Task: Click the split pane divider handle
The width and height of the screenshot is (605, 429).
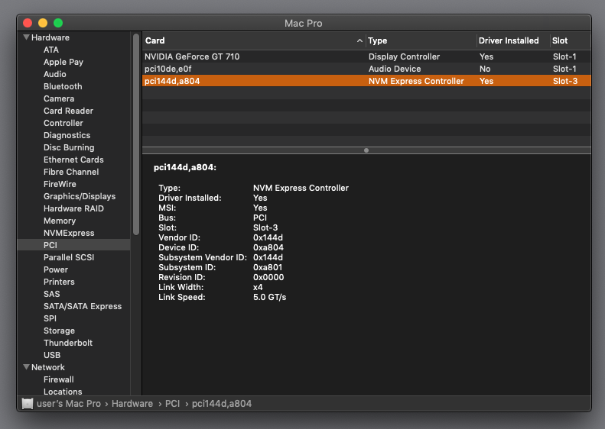Action: point(366,150)
